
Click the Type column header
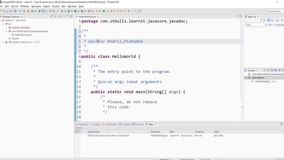(x=216, y=132)
